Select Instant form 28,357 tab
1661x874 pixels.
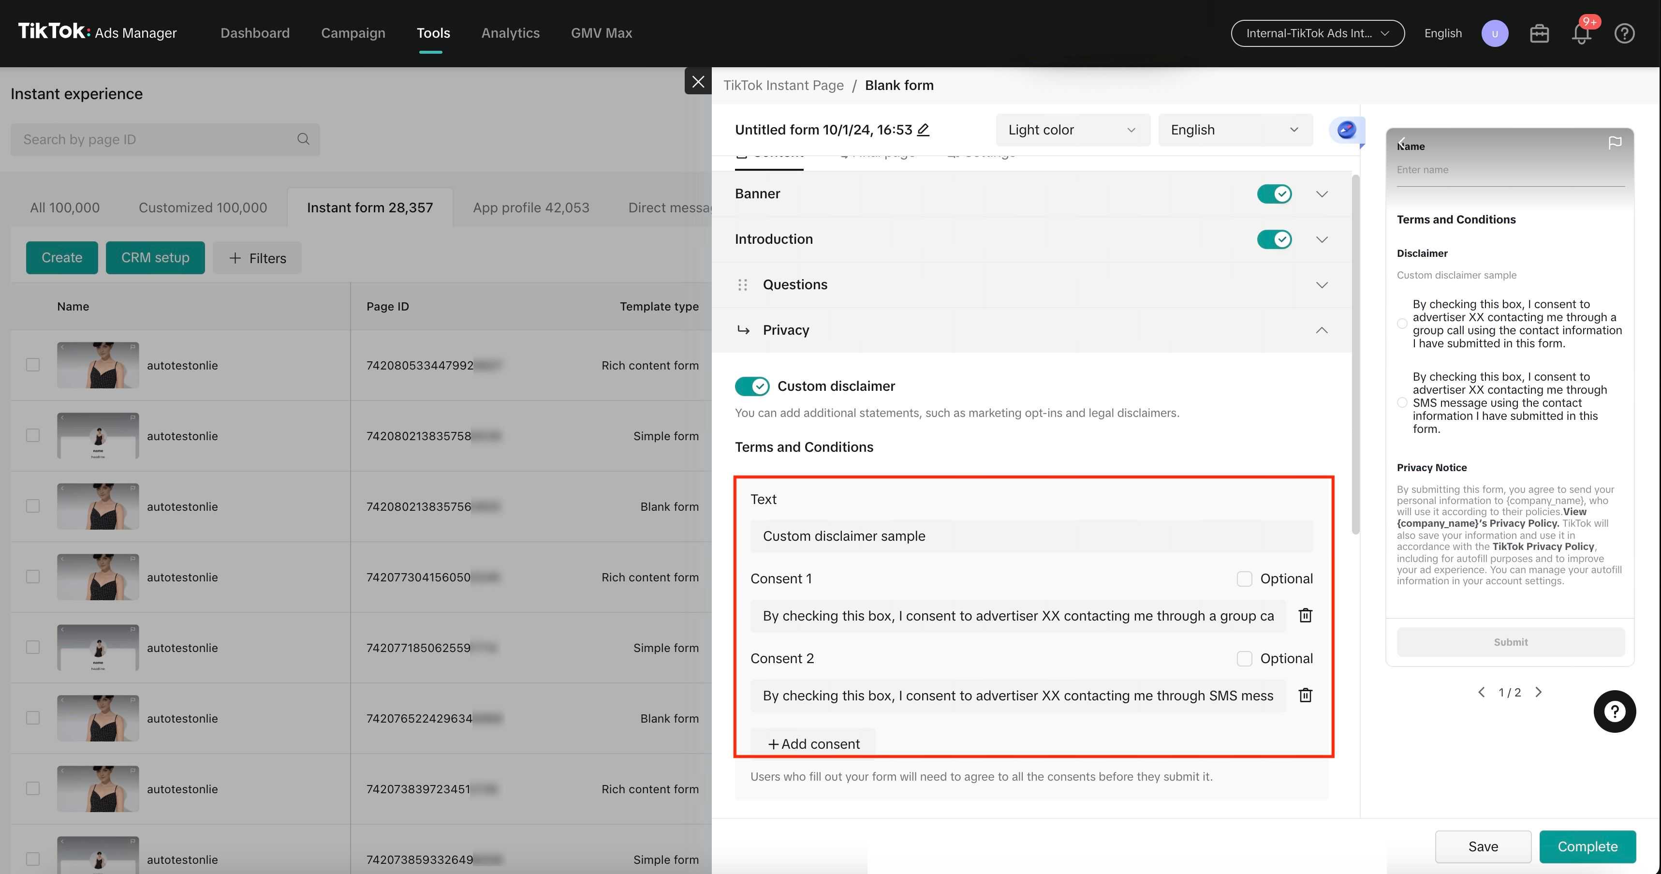point(369,207)
